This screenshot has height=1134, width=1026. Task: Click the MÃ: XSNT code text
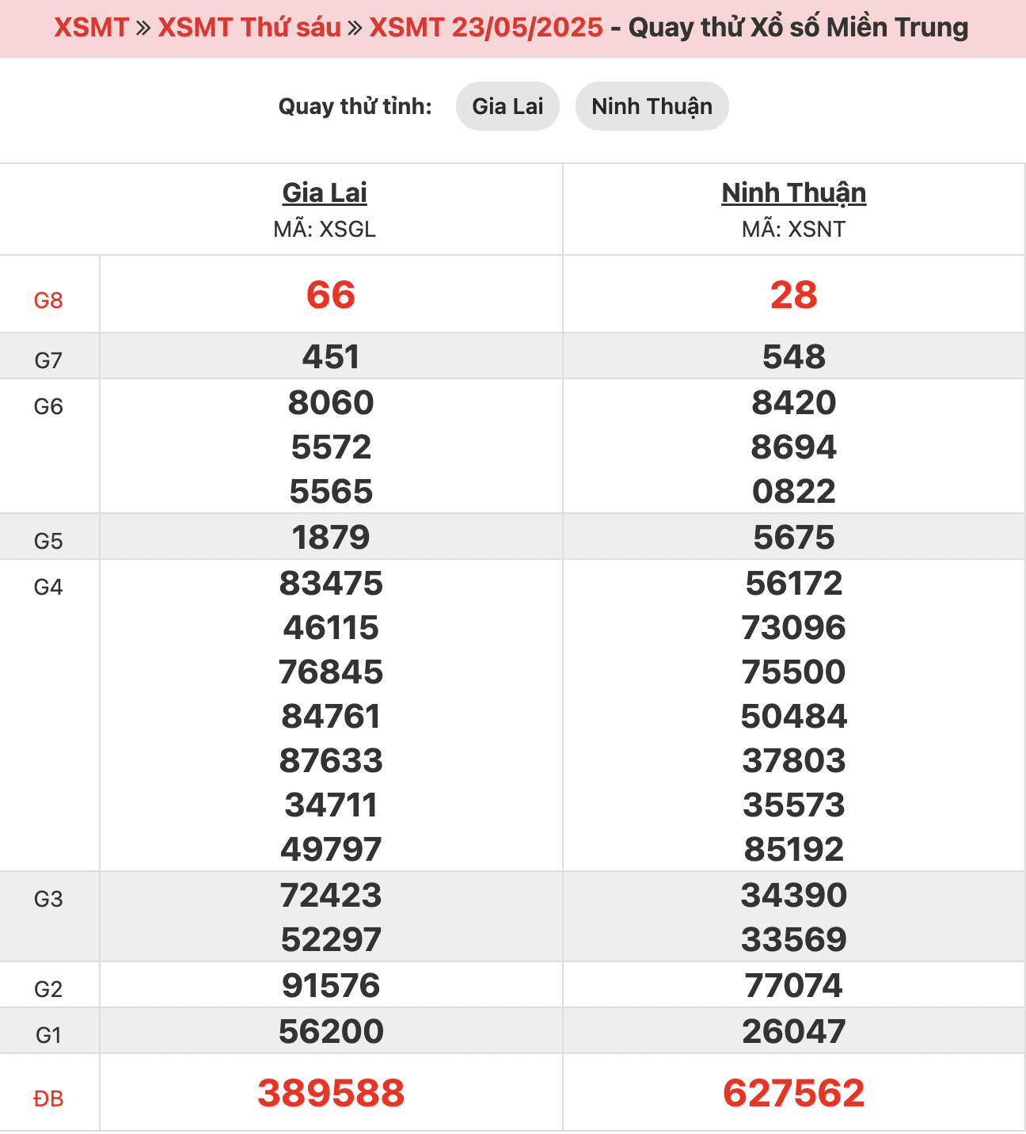coord(794,230)
